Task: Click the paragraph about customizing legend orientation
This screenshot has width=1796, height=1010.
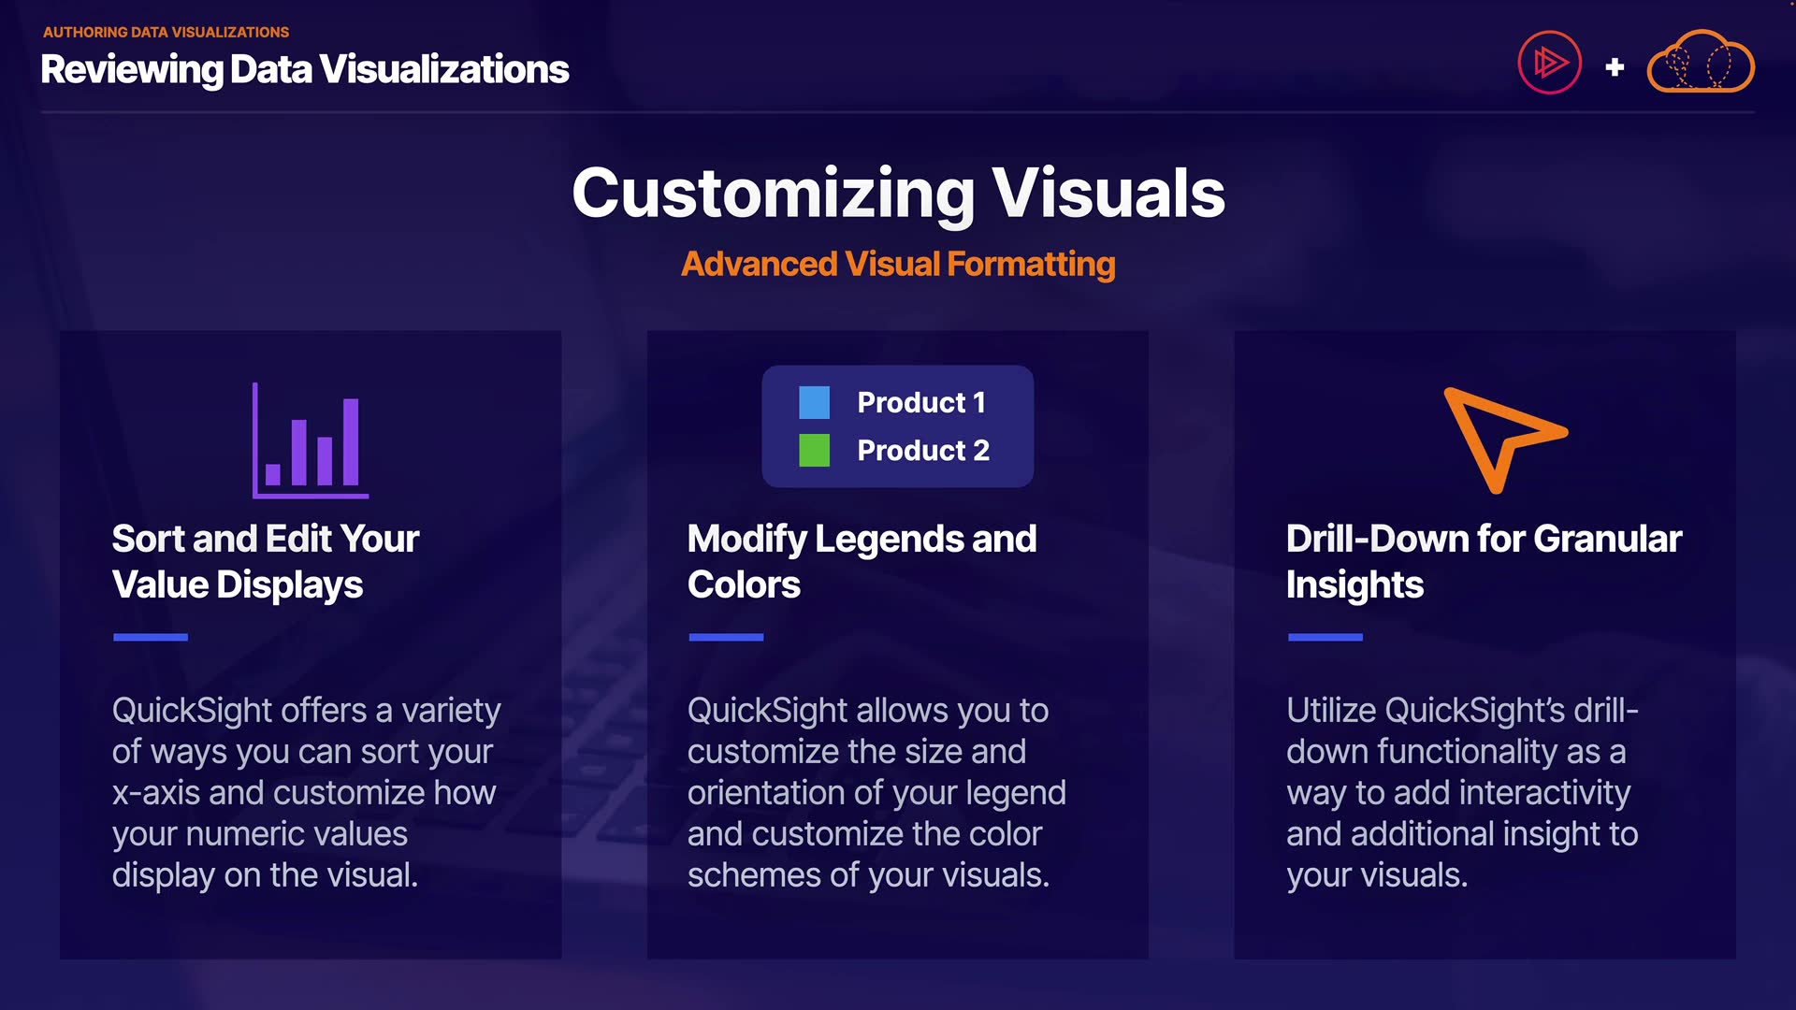Action: 876,792
